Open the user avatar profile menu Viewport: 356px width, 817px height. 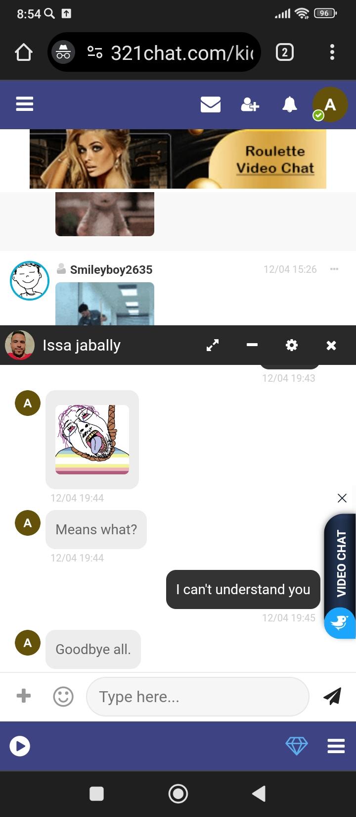point(330,104)
